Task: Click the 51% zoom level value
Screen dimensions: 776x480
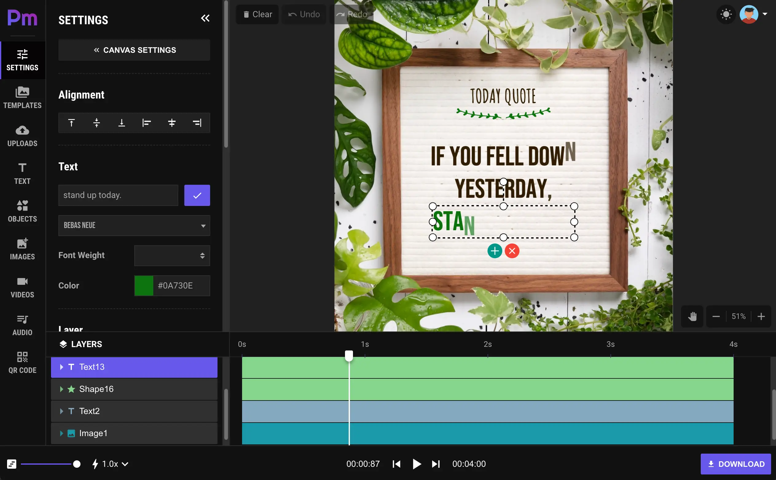Action: (x=739, y=316)
